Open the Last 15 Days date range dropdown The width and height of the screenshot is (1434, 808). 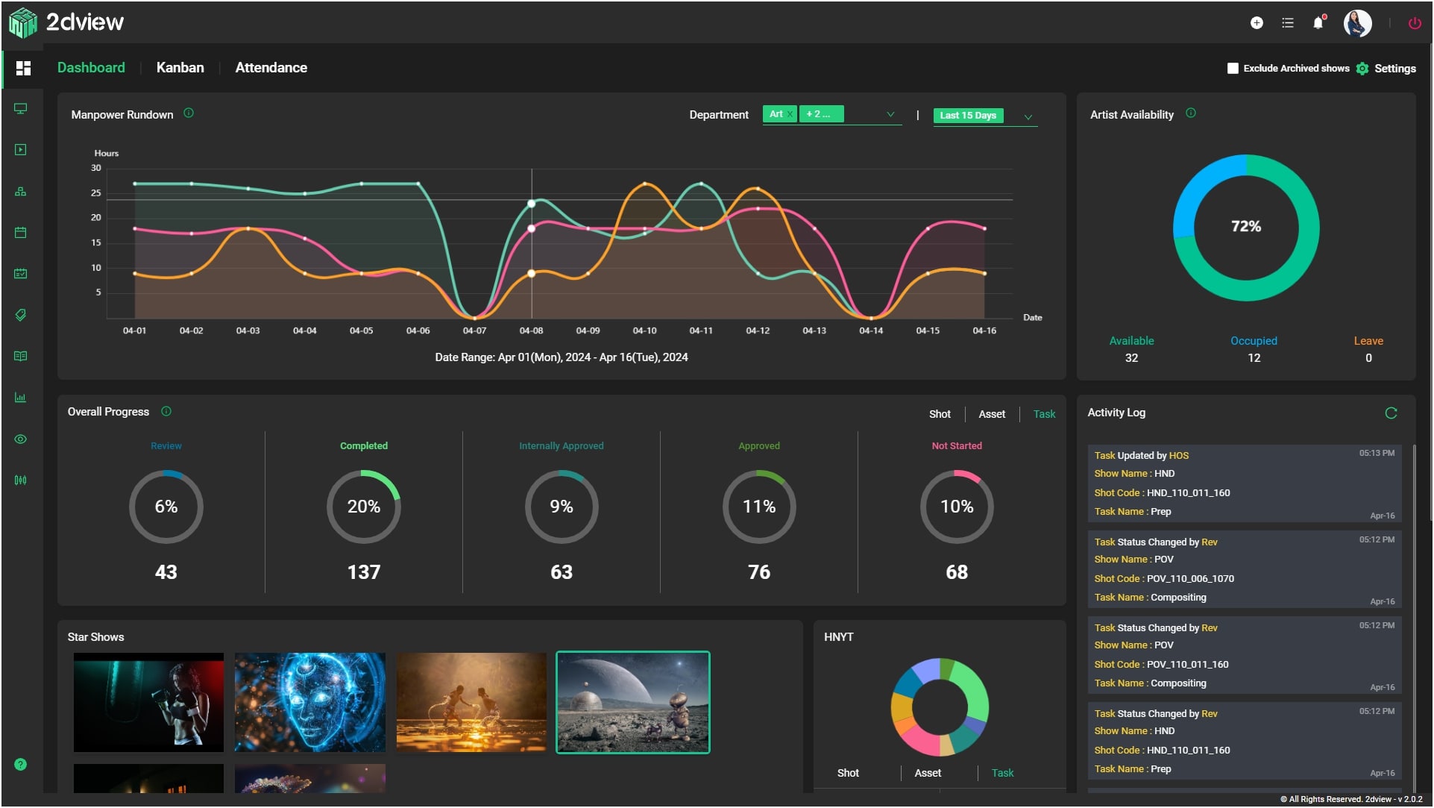point(1029,116)
